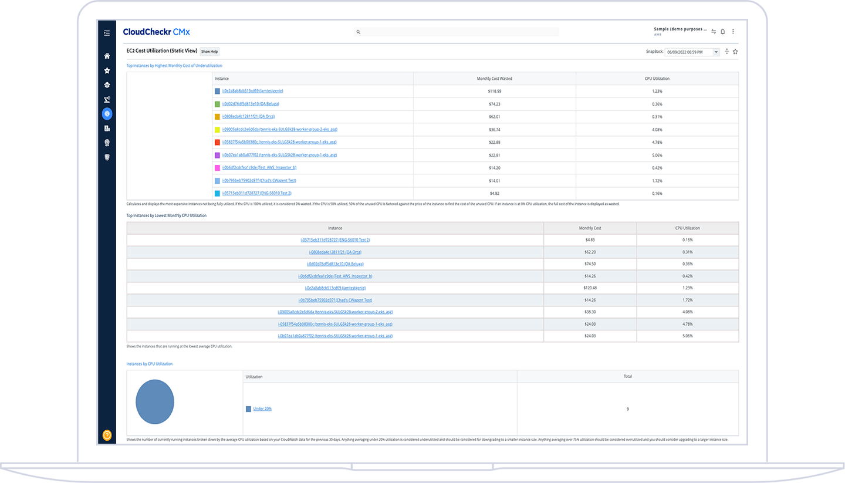Open iamtestgenie link in lowest CPU table

[335, 288]
